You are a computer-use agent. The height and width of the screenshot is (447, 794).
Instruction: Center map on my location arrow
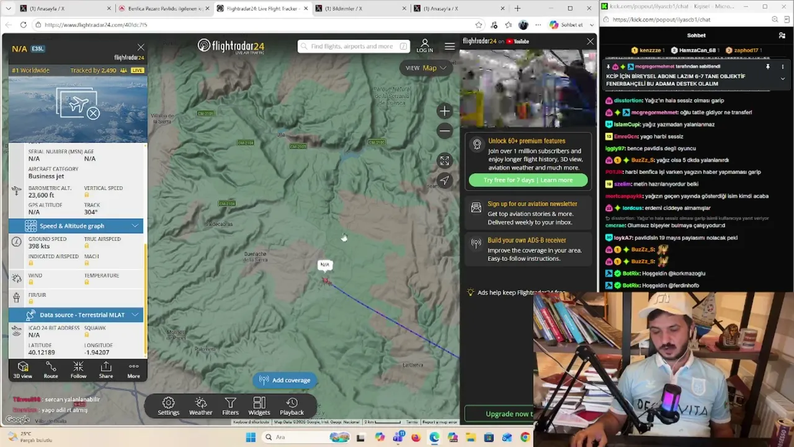[444, 181]
